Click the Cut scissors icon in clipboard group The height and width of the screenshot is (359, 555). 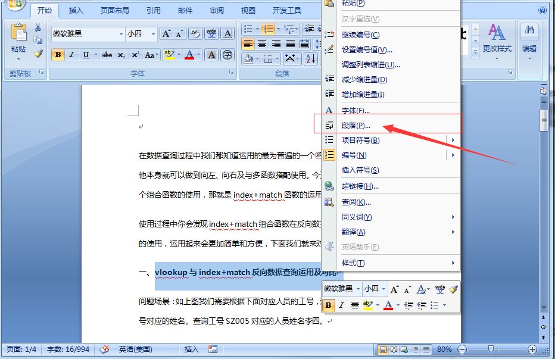click(x=38, y=27)
